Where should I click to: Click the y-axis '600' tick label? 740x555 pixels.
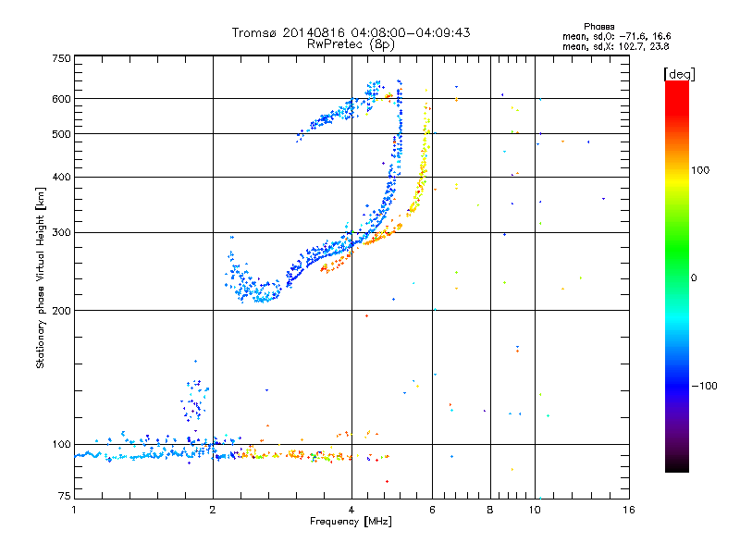(x=61, y=99)
